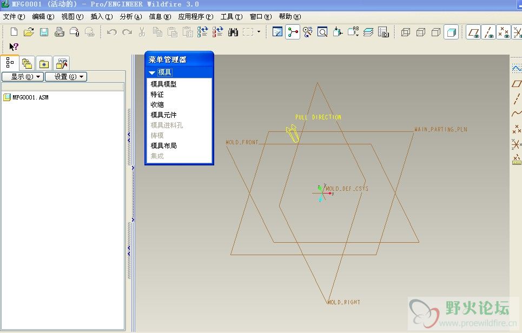The image size is (522, 333).
Task: Click What's This help cursor icon
Action: click(14, 47)
